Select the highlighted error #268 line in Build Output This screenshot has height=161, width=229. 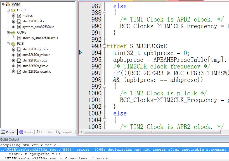pos(115,150)
